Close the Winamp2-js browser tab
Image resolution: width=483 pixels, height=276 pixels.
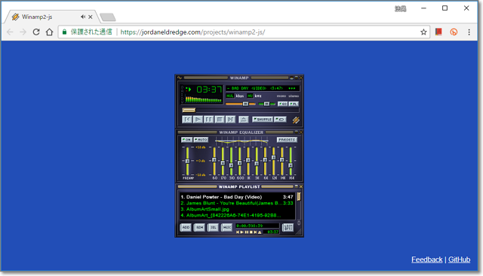(x=91, y=17)
